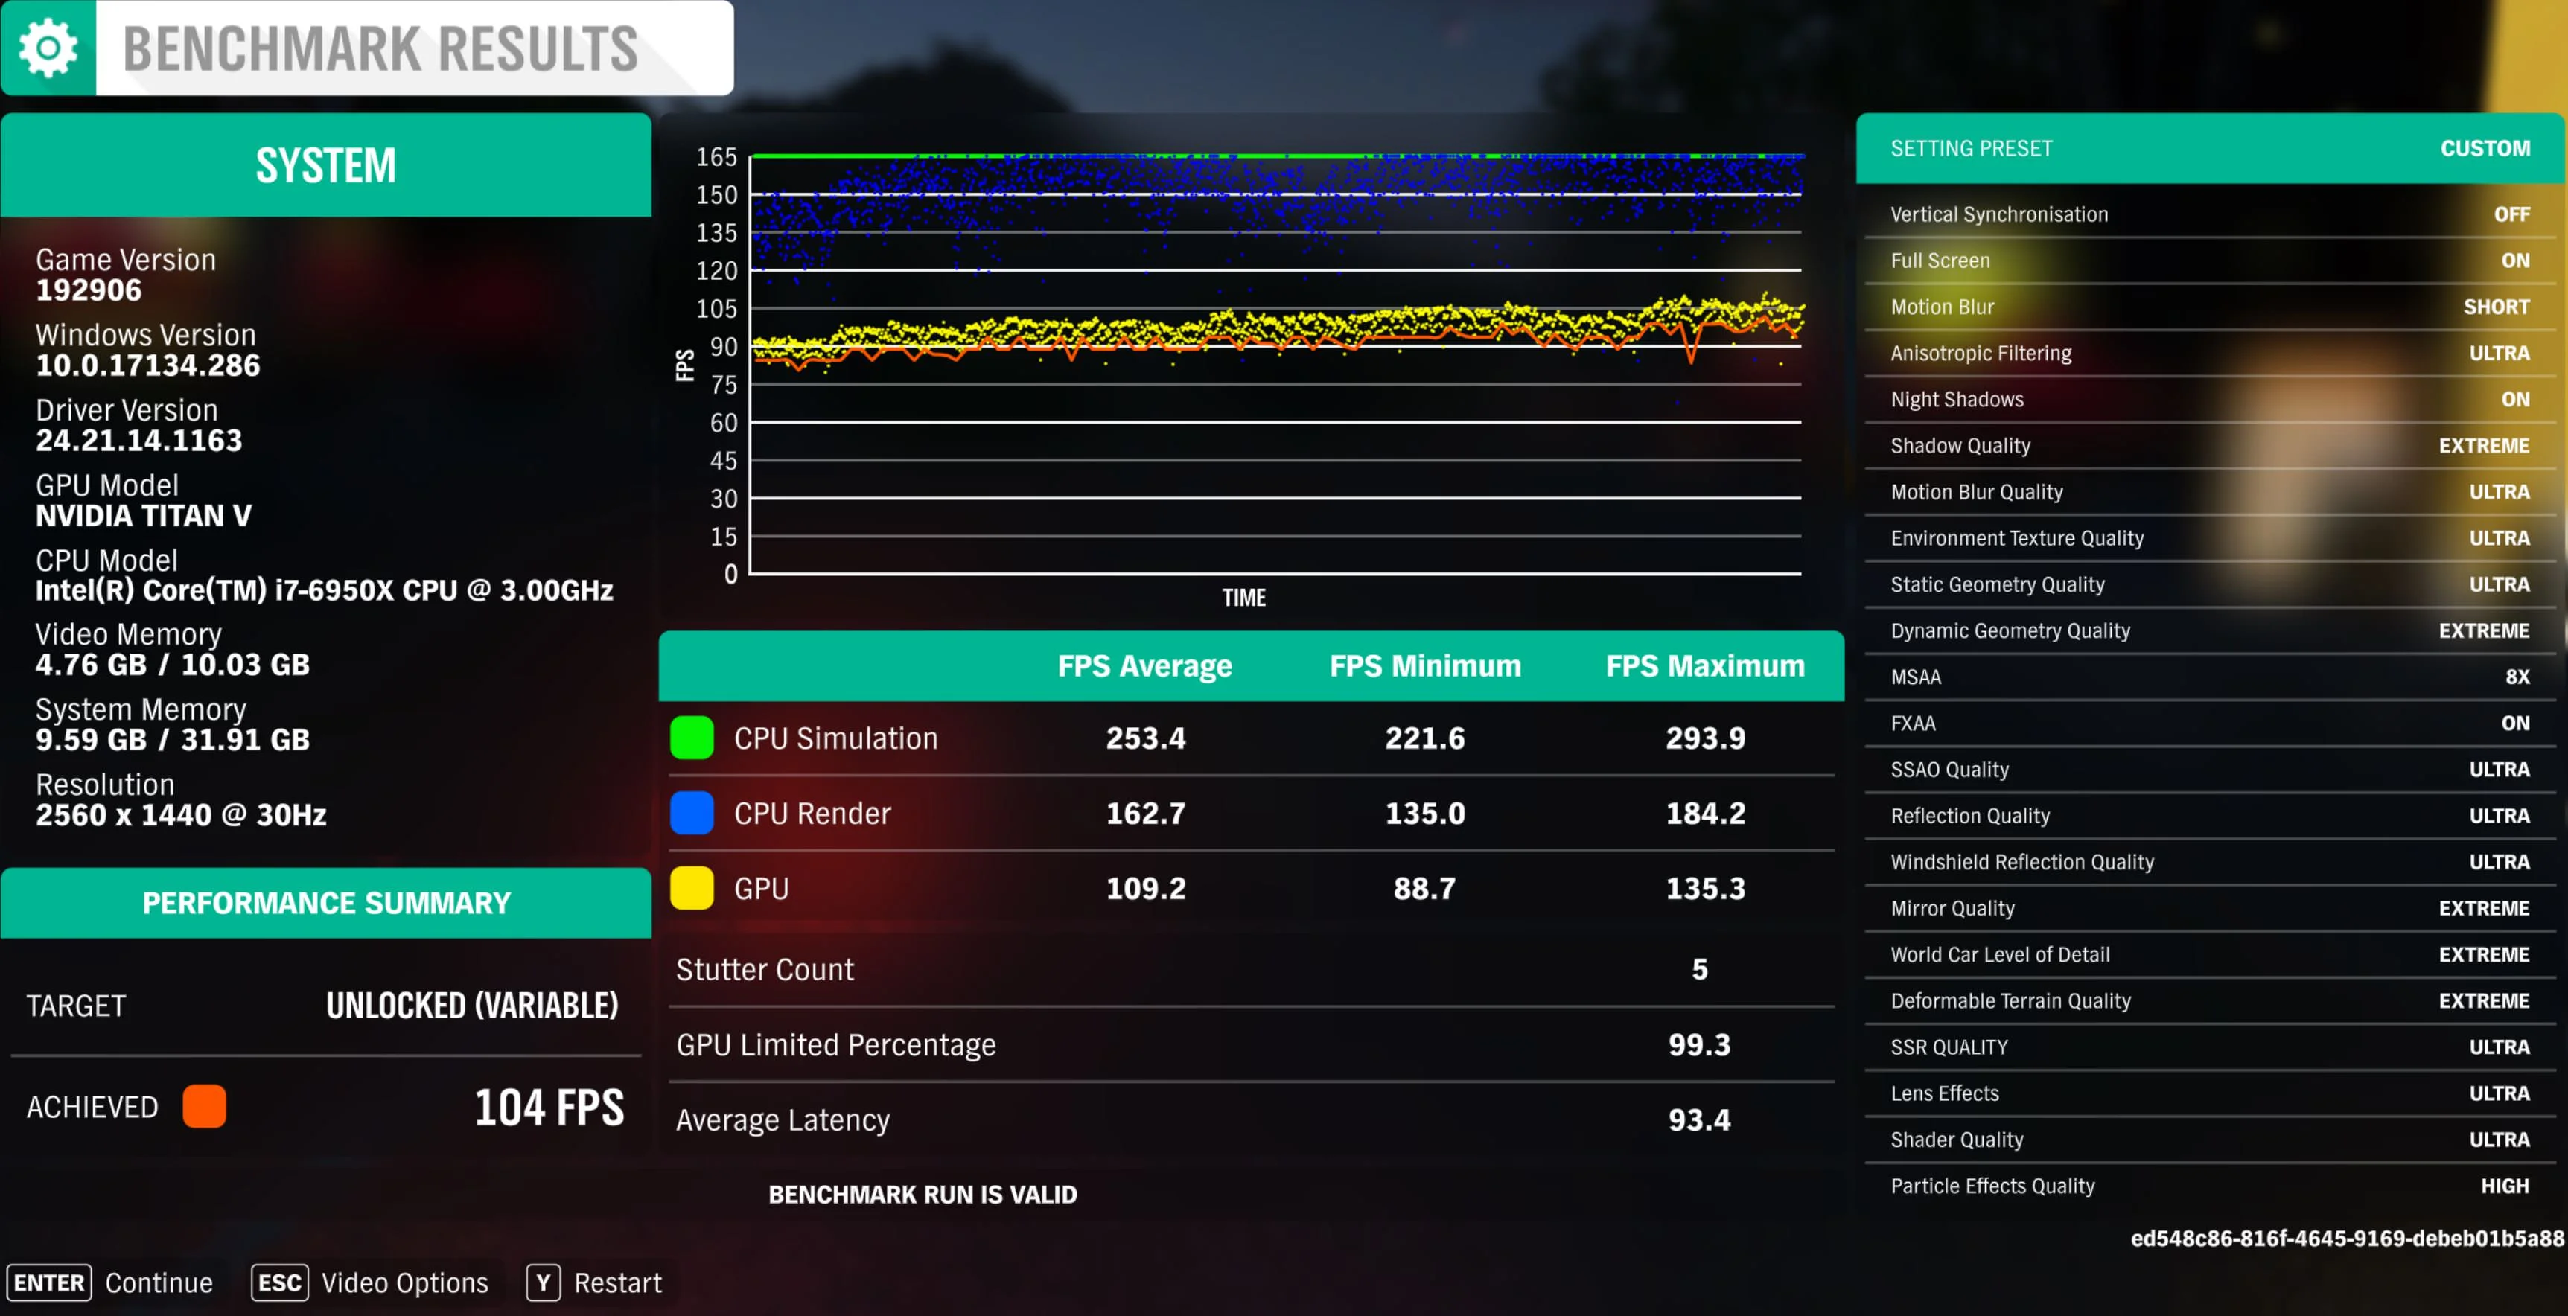The height and width of the screenshot is (1316, 2568).
Task: Click the yellow GPU legend square
Action: [x=692, y=887]
